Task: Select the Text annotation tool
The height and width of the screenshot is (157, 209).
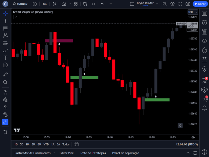Action: click(5, 58)
